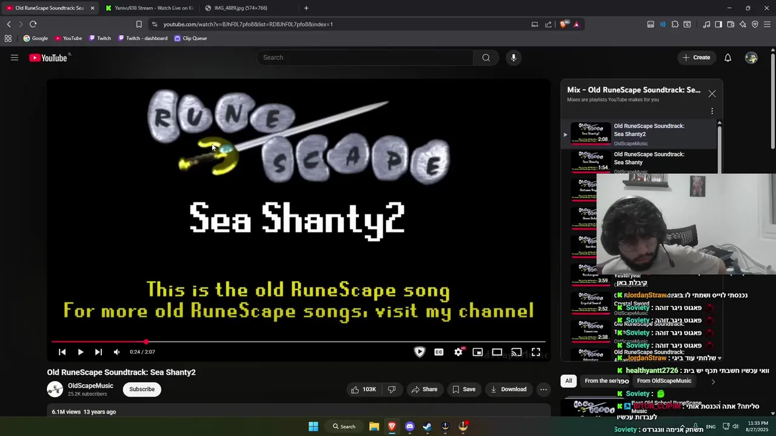Screen dimensions: 776x436
Task: Go back to the previous page
Action: tap(8, 24)
